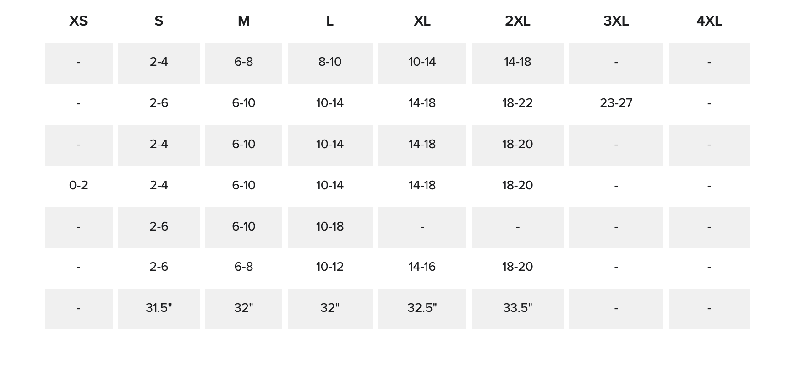This screenshot has width=789, height=365.
Task: Click the 32" measurement in M column
Action: tap(243, 308)
